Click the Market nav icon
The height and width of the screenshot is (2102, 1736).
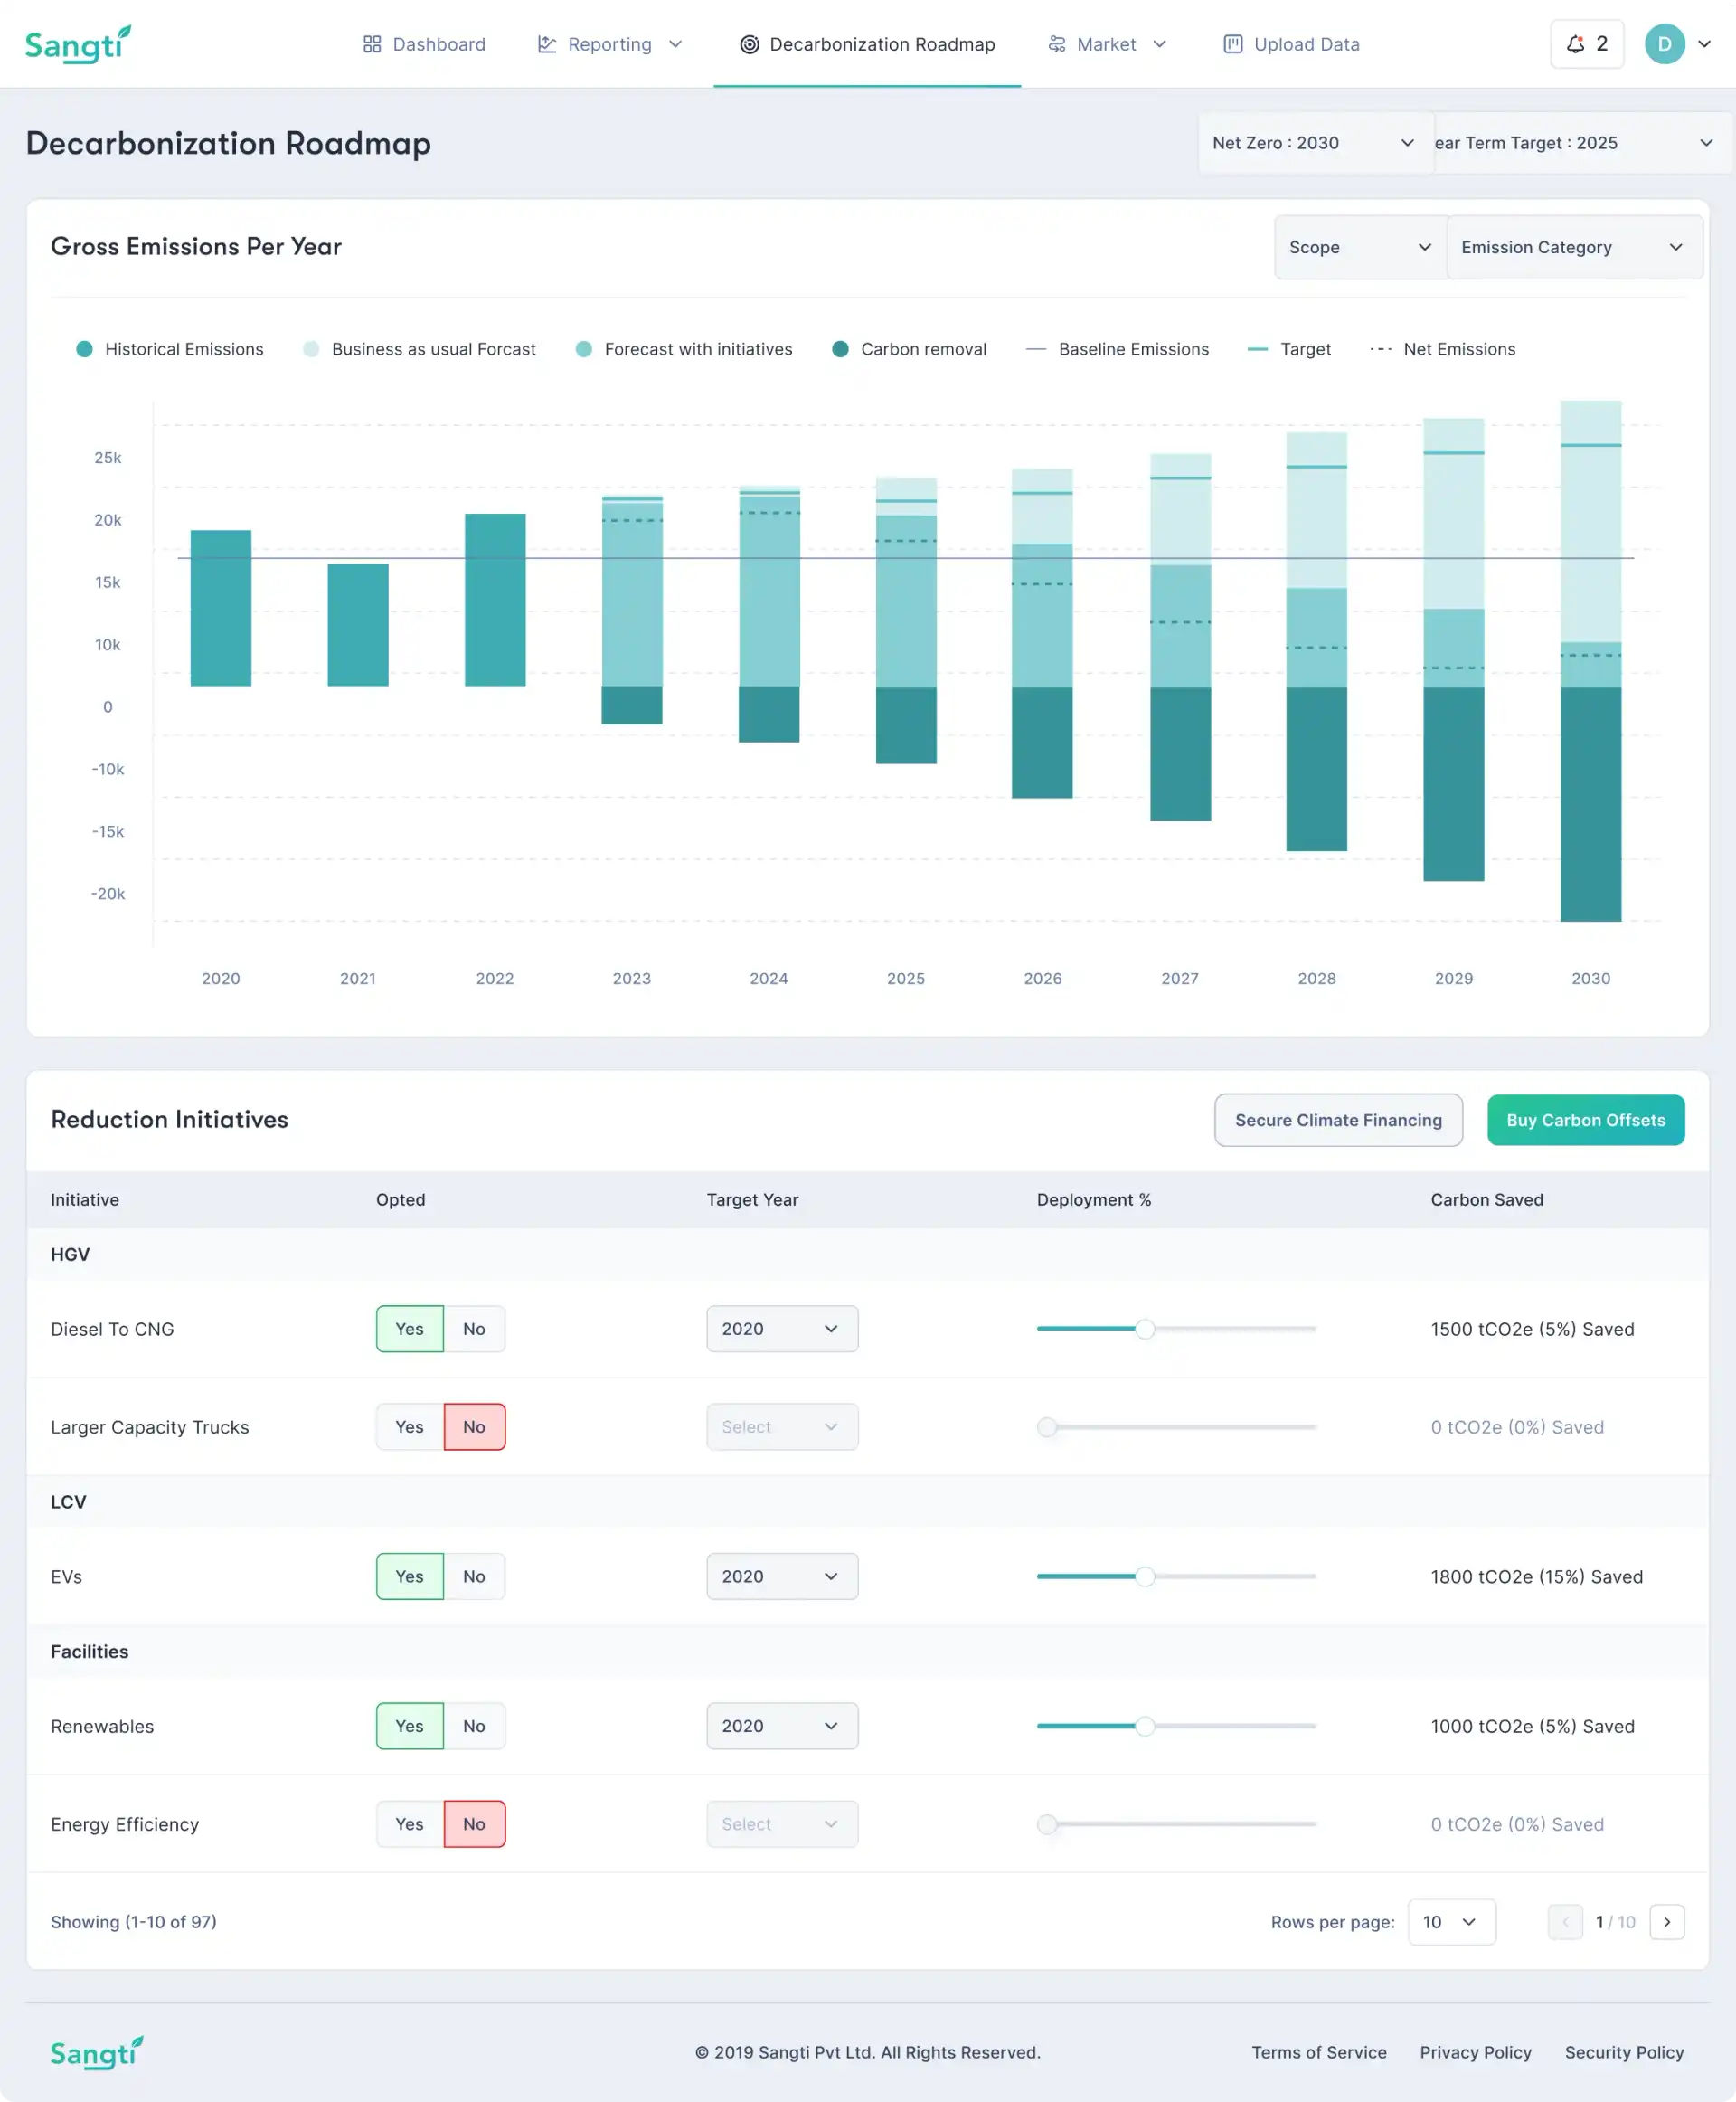(x=1057, y=44)
